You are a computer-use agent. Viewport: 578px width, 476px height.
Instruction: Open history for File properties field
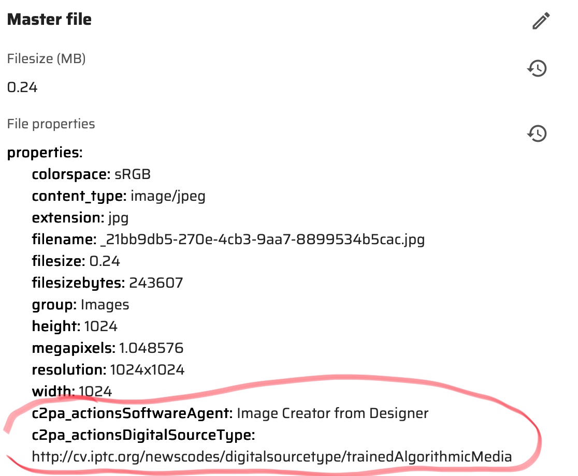537,133
